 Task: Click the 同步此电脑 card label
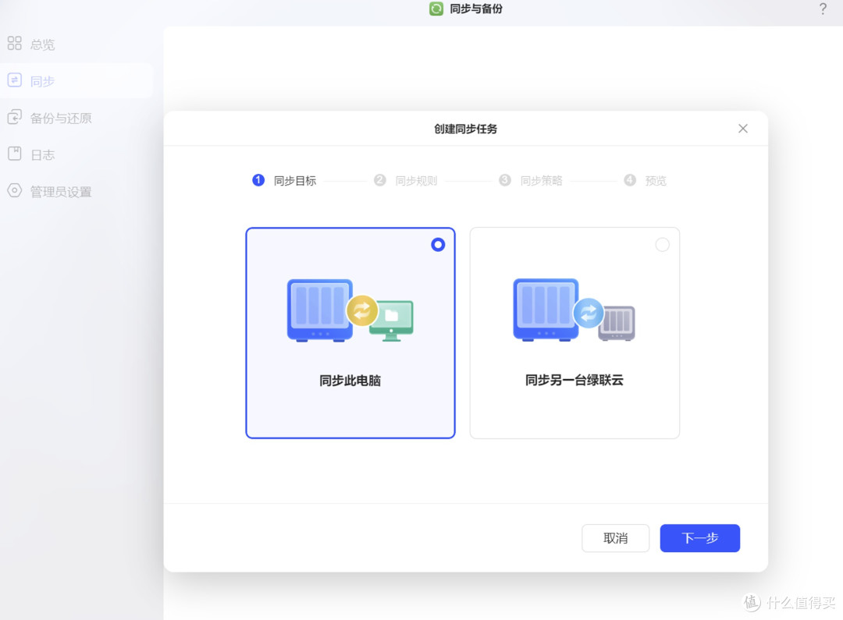click(350, 381)
